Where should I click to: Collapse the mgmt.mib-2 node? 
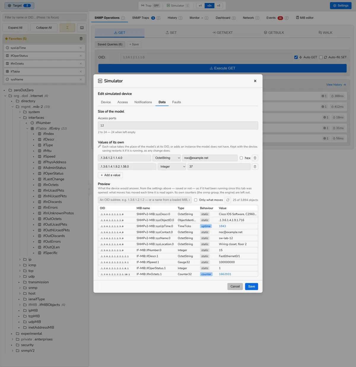[12, 107]
